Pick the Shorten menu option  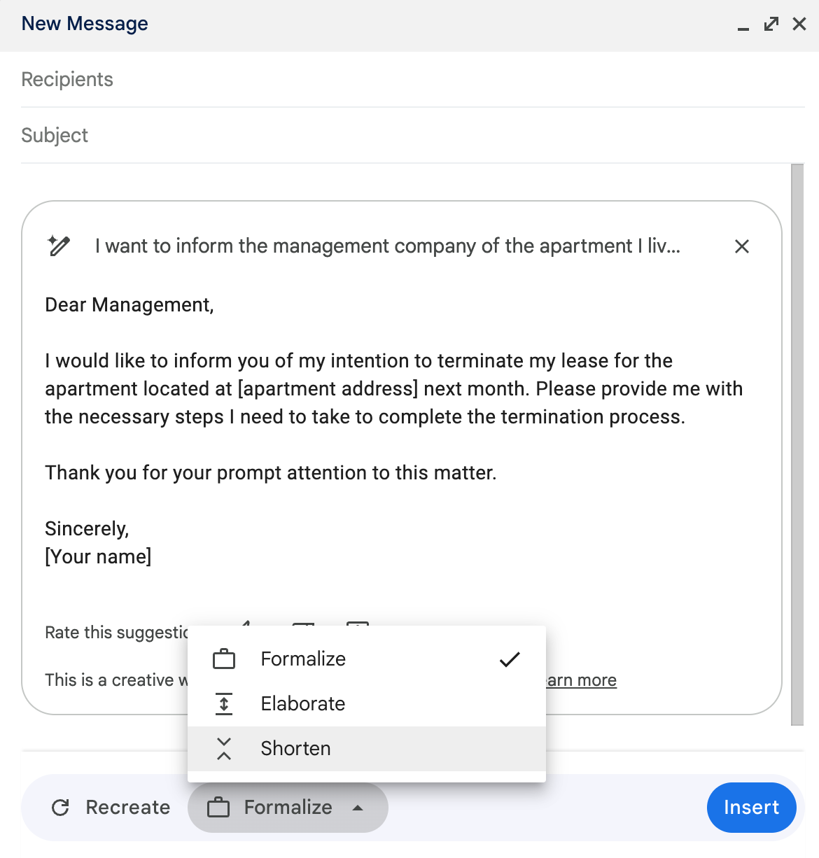[296, 749]
